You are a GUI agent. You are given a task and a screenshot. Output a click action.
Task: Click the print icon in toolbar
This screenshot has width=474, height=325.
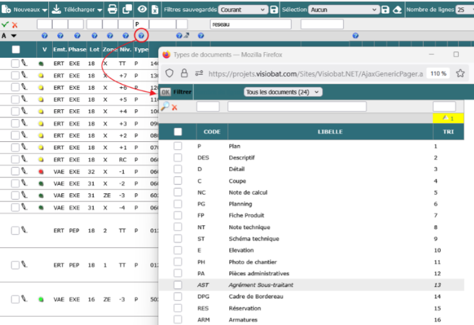pos(112,10)
